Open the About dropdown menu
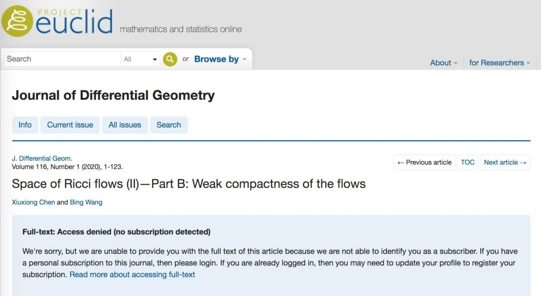 tap(444, 63)
